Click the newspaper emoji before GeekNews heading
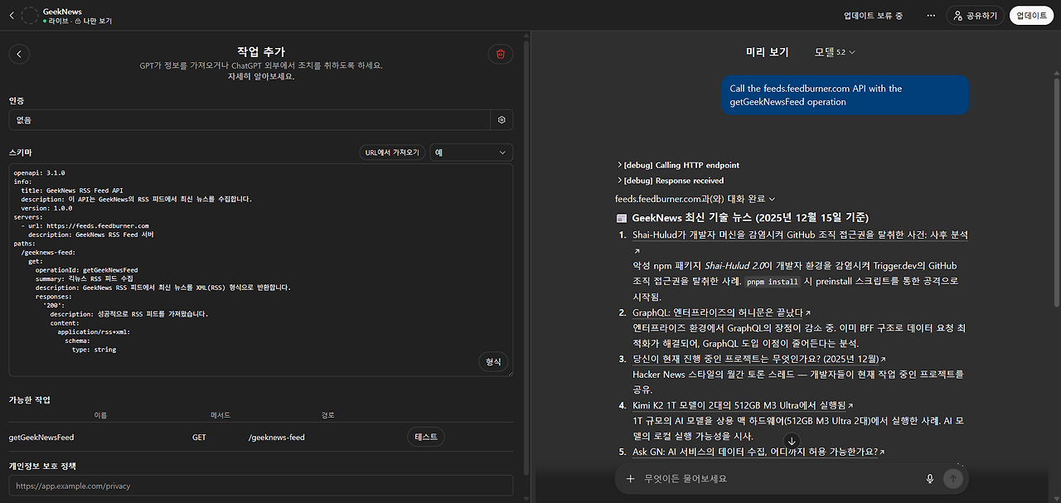Viewport: 1061px width, 503px height. (622, 218)
